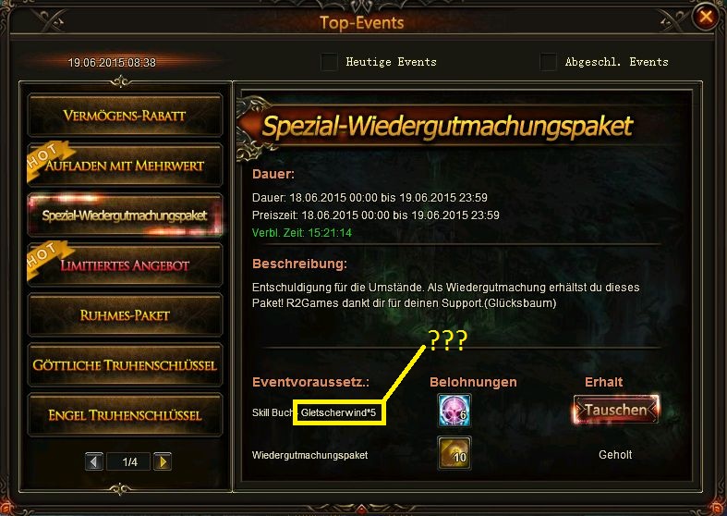
Task: Click the Geholt status text
Action: click(615, 455)
